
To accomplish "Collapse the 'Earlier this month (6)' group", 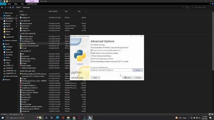I will [19, 33].
